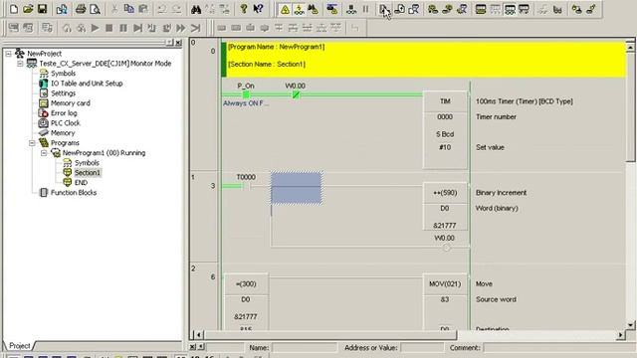Select the P_On contact in rung 0
Viewport: 637px width, 358px height.
point(246,94)
